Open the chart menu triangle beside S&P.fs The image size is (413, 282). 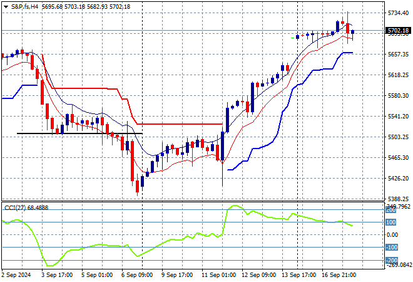point(4,6)
